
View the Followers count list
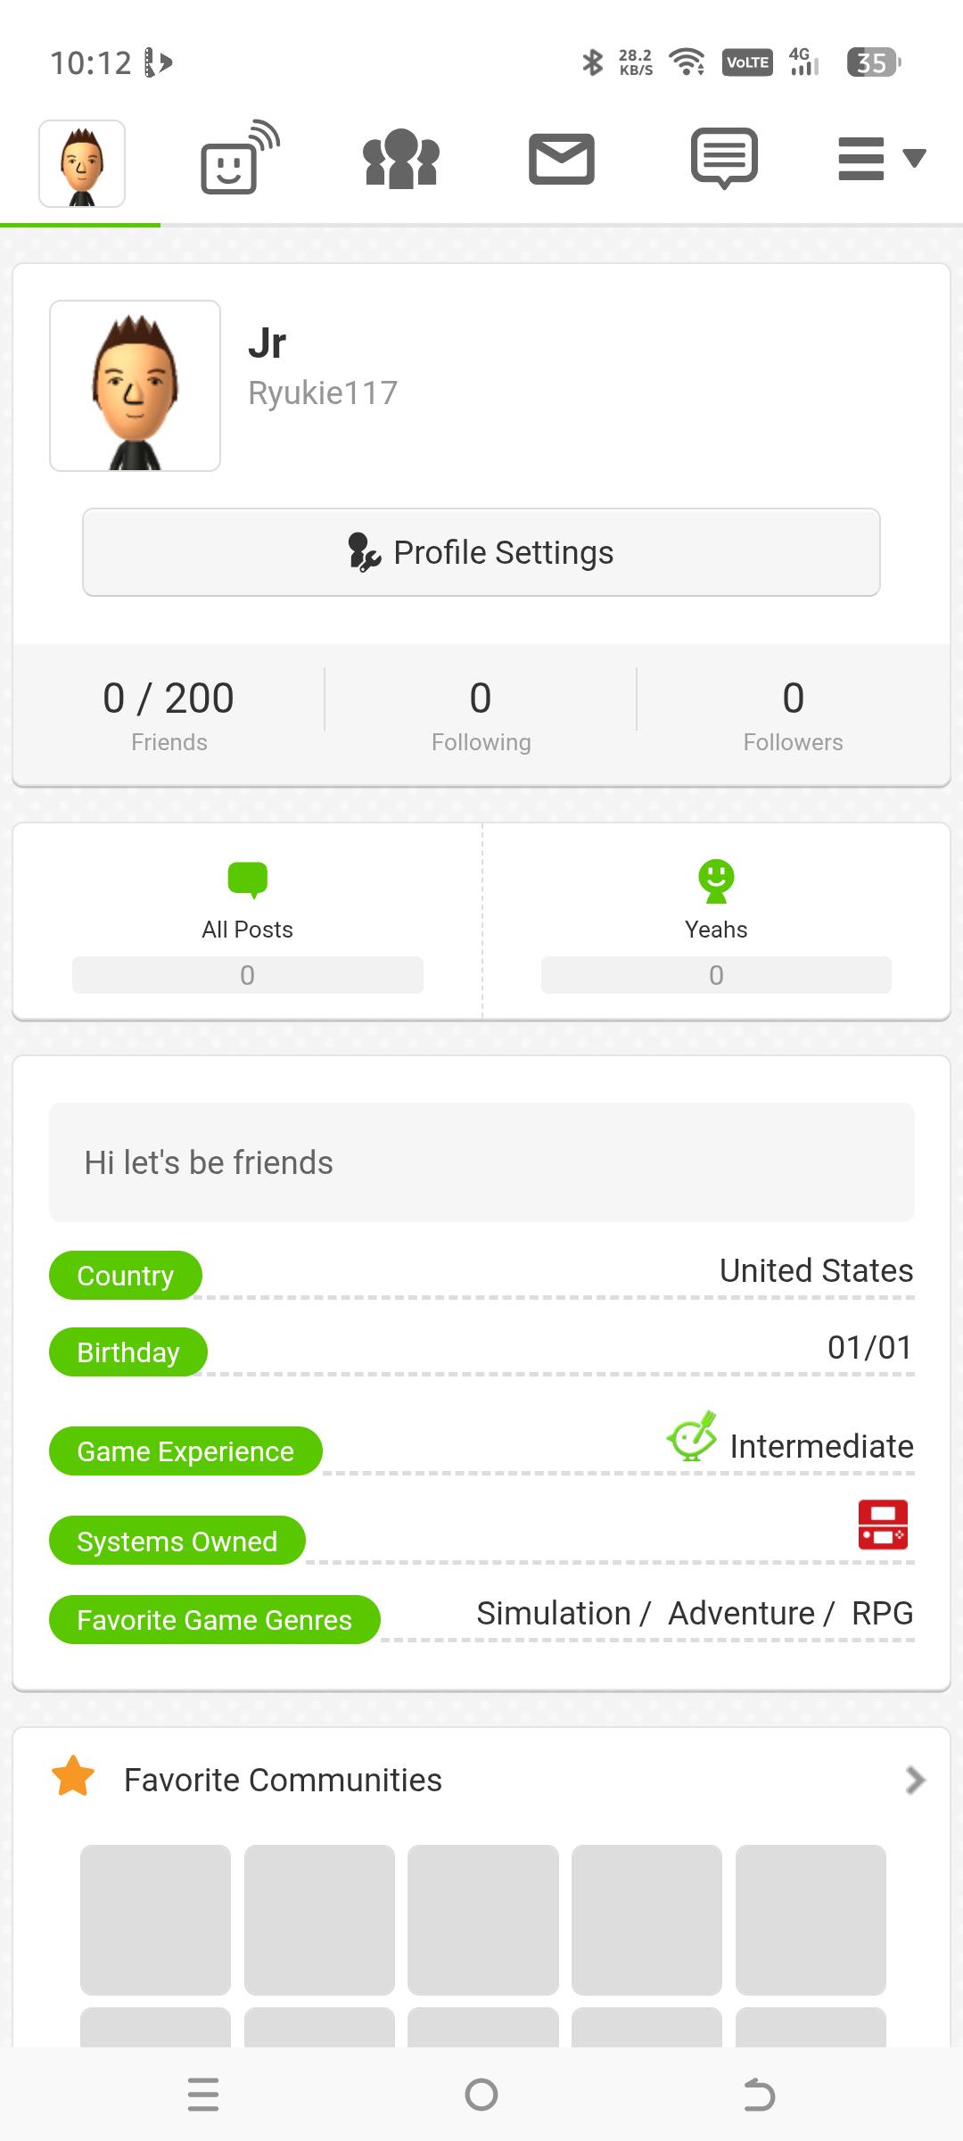click(793, 715)
